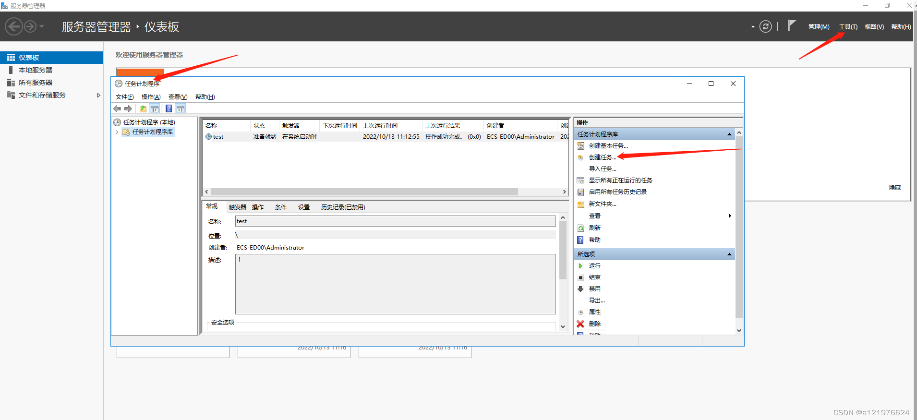917x420 pixels.
Task: Click Create Basic Task (创建基本任务) icon
Action: pyautogui.click(x=580, y=146)
